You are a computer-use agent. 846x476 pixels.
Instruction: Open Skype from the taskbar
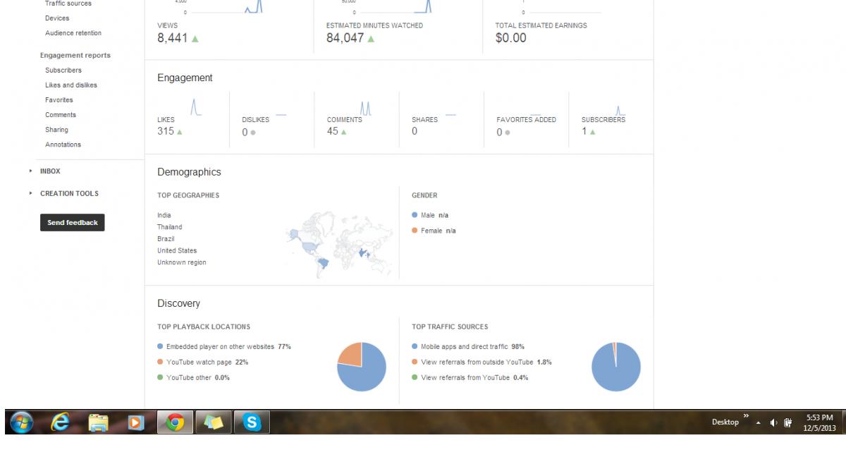pyautogui.click(x=252, y=422)
